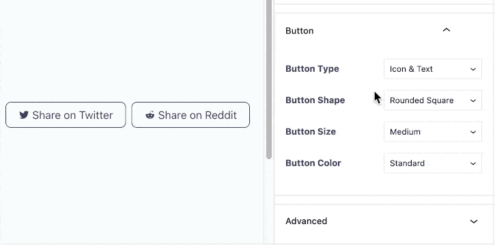The image size is (495, 246).
Task: Click the Button Color label
Action: click(313, 163)
